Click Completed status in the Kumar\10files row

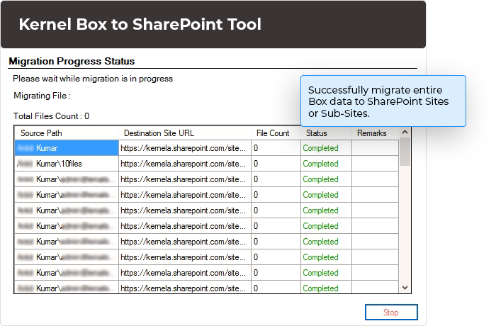point(326,164)
